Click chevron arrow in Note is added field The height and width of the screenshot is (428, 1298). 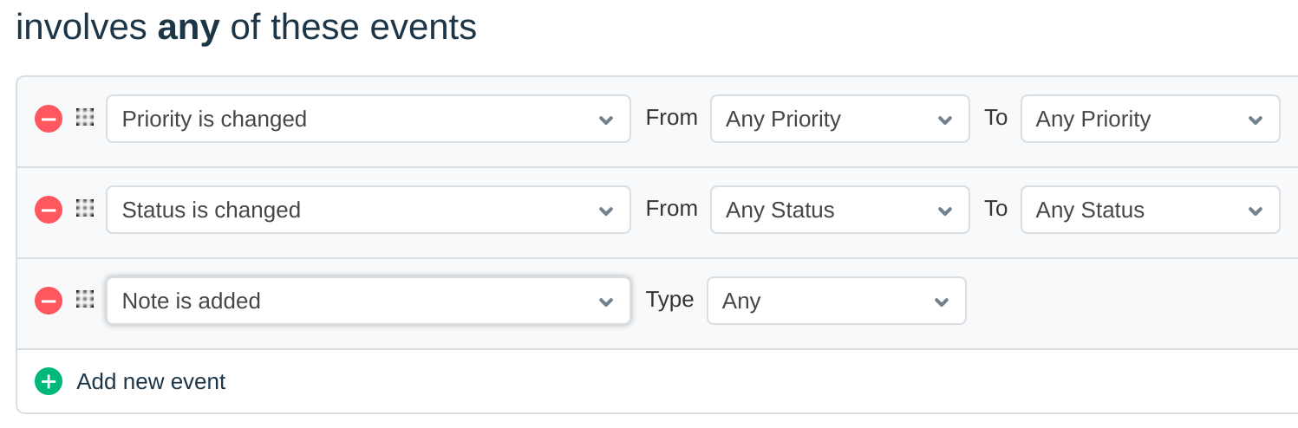coord(606,302)
